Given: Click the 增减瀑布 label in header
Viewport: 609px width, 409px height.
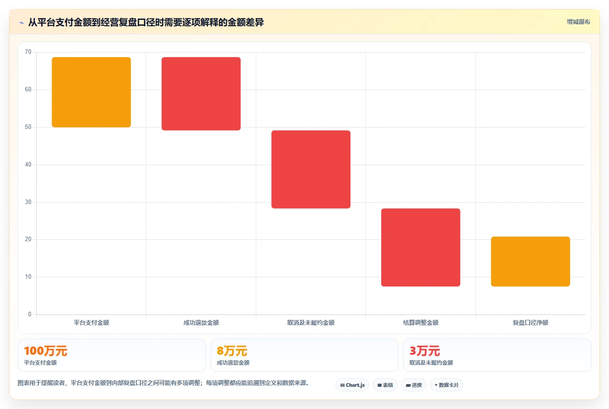Looking at the screenshot, I should pos(579,22).
